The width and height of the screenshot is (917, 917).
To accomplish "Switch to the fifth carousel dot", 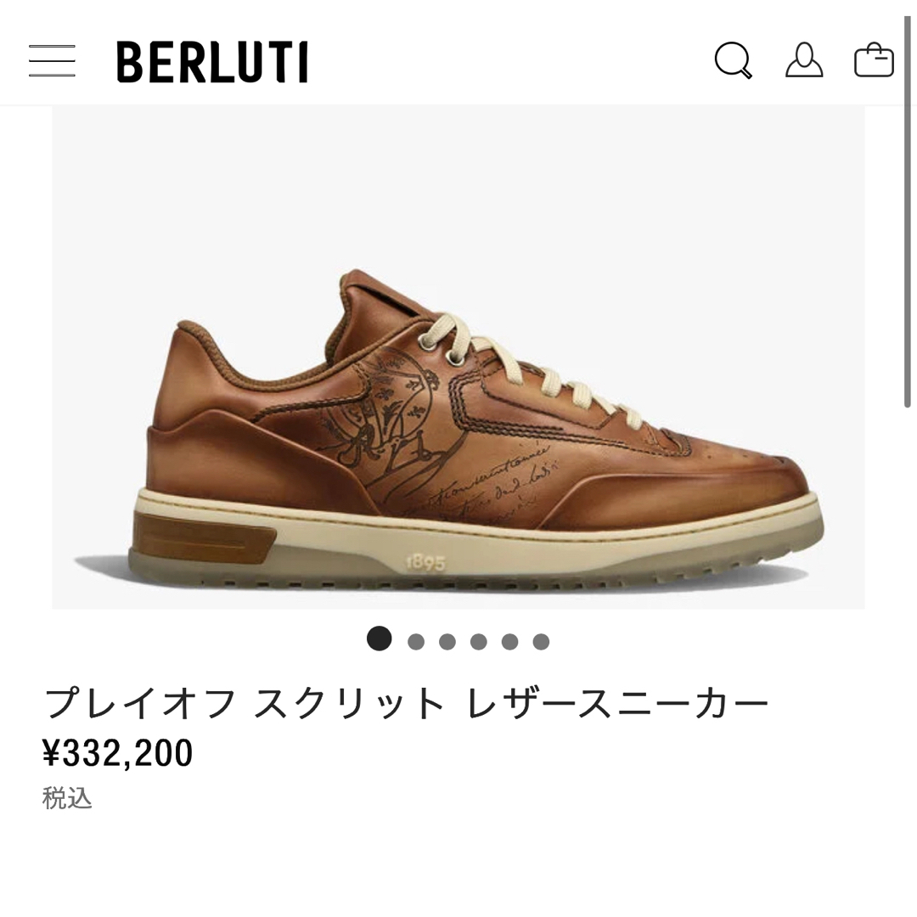I will pyautogui.click(x=510, y=642).
